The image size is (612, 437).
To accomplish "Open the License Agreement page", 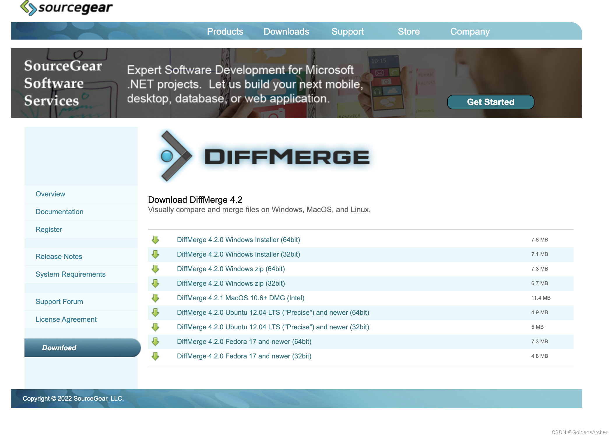I will pos(66,319).
